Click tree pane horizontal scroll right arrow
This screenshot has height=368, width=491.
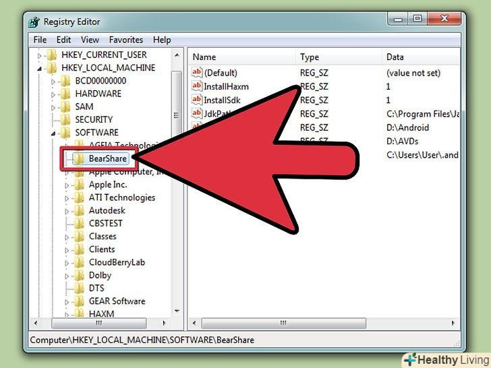164,324
